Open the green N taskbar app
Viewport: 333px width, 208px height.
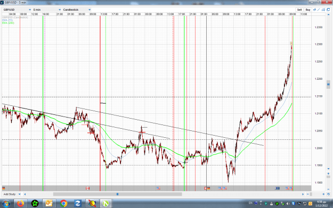106,204
